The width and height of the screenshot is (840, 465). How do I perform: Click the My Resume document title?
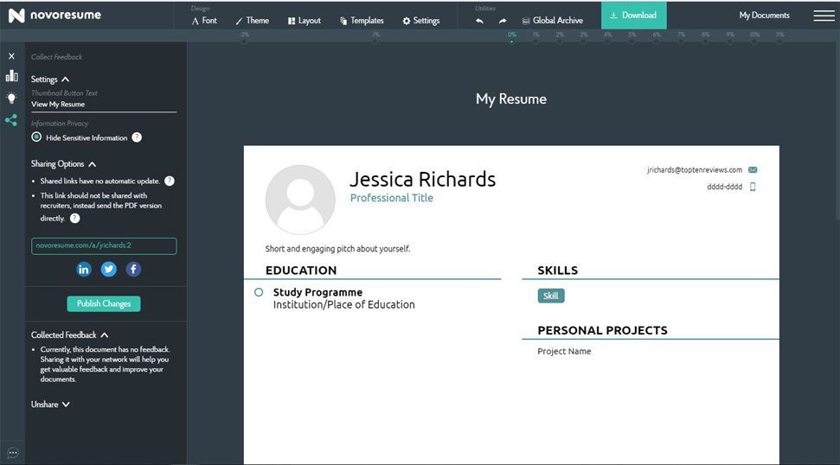coord(511,99)
